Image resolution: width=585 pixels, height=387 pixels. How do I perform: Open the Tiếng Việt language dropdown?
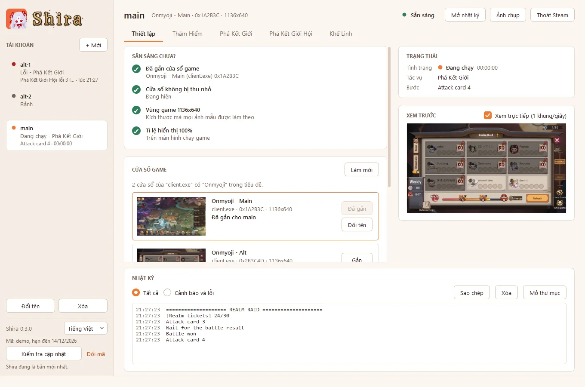coord(86,328)
